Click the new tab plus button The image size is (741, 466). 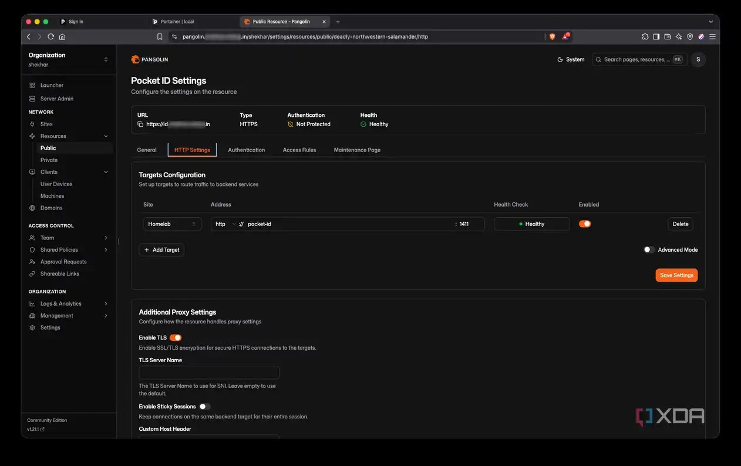[x=338, y=22]
